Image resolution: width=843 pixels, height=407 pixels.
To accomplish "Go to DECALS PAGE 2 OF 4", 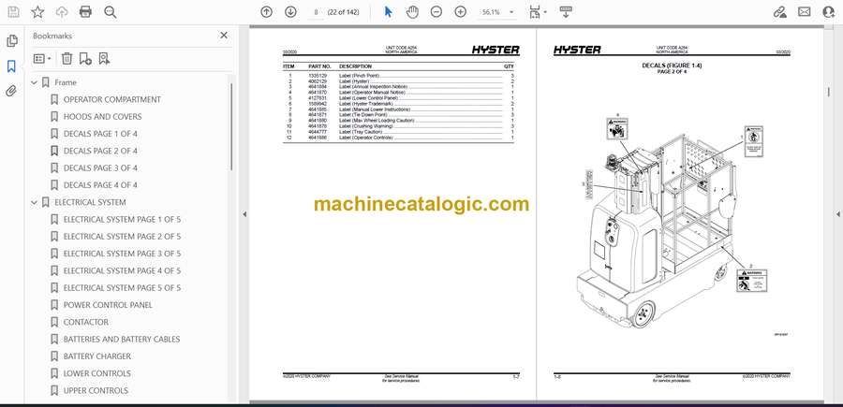I will tap(100, 151).
